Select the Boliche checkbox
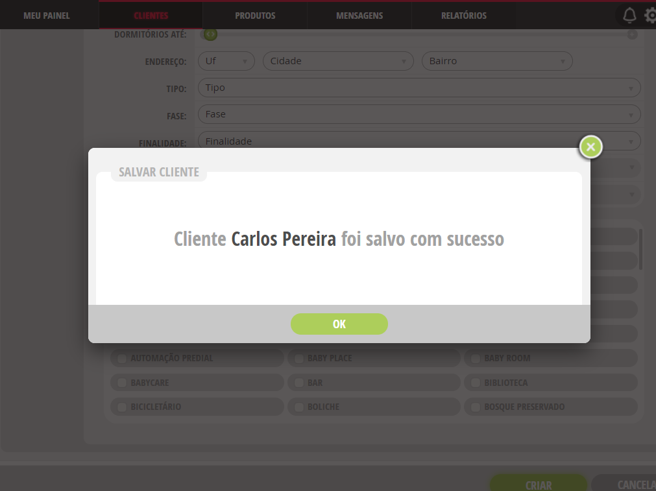The width and height of the screenshot is (656, 491). pyautogui.click(x=298, y=407)
